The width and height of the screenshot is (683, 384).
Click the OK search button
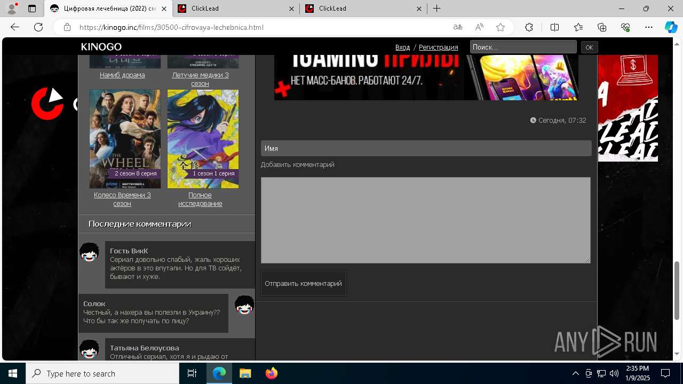pyautogui.click(x=589, y=47)
